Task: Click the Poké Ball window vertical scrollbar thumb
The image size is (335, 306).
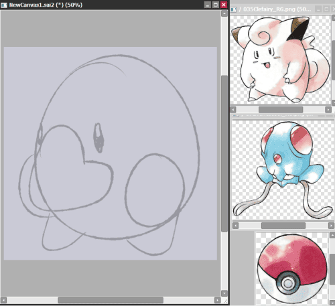Action: [332, 269]
